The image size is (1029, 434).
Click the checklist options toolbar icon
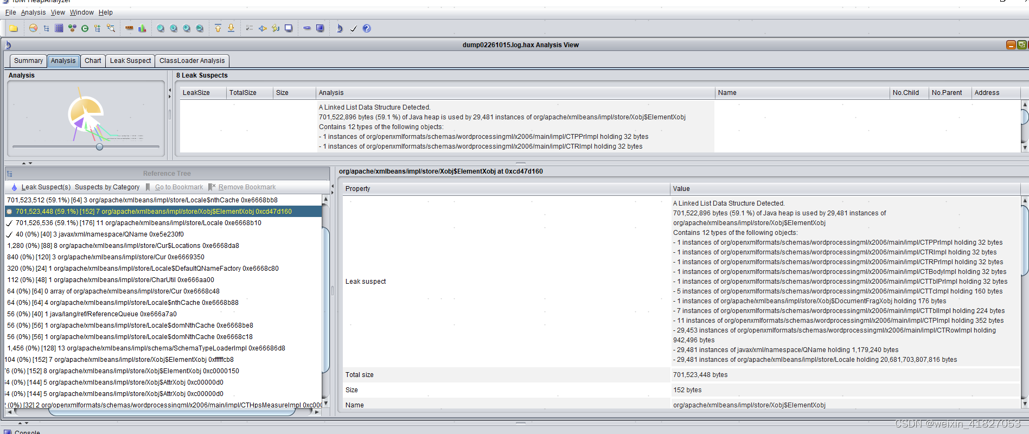(250, 28)
